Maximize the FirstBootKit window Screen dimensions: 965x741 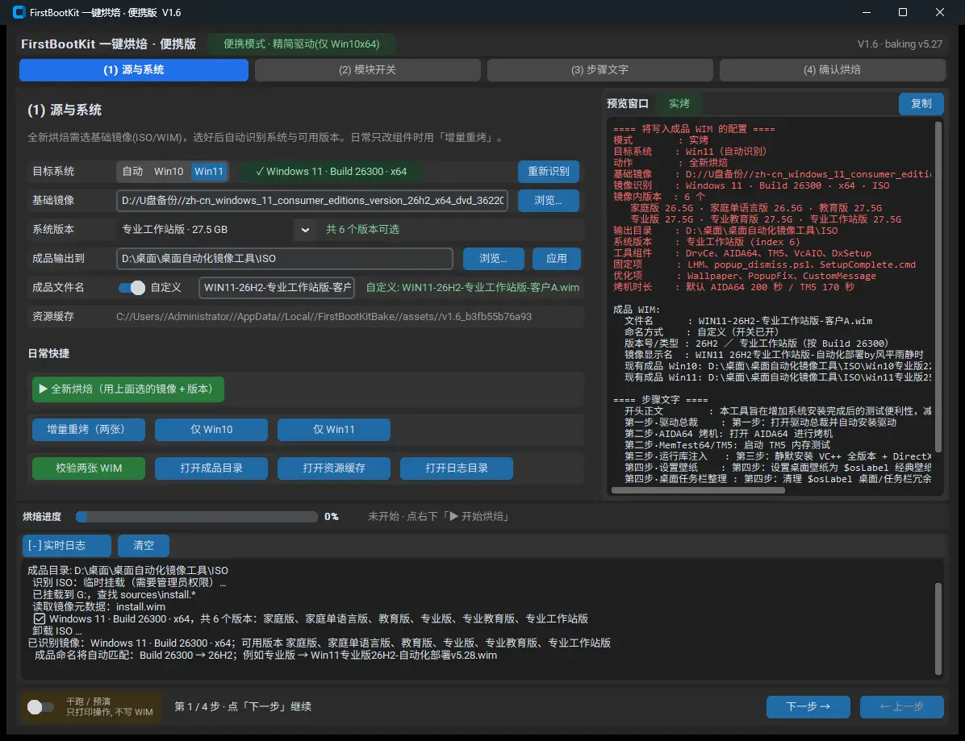coord(903,12)
